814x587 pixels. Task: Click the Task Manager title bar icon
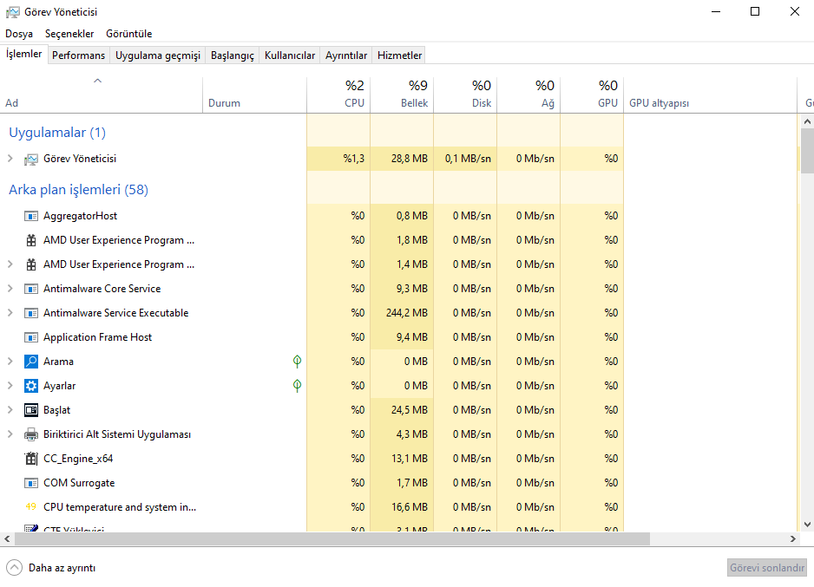pyautogui.click(x=12, y=12)
